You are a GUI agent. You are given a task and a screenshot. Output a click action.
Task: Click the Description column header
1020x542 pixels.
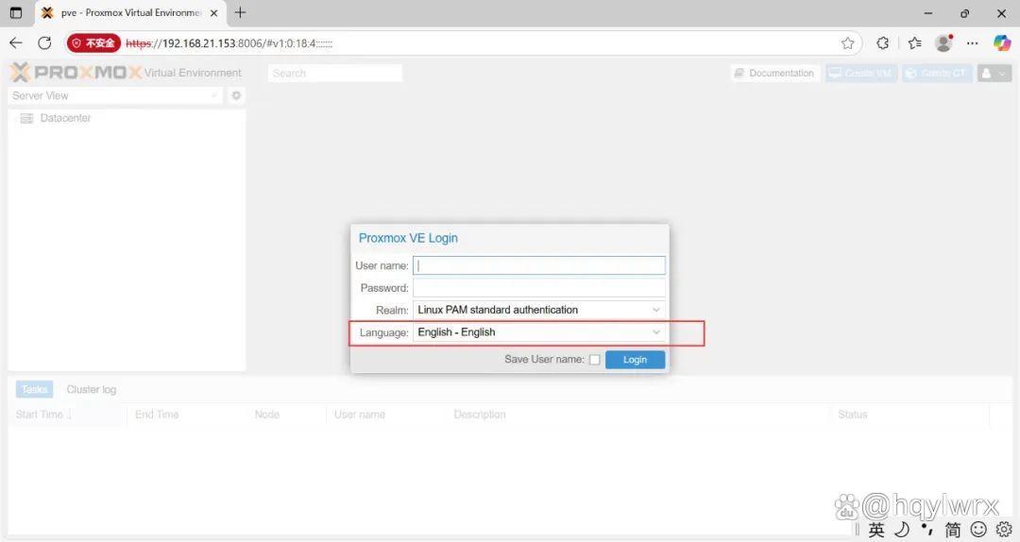(480, 415)
